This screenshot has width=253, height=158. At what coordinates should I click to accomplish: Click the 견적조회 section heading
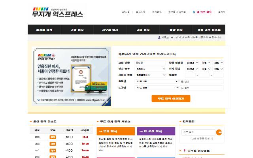point(189,122)
